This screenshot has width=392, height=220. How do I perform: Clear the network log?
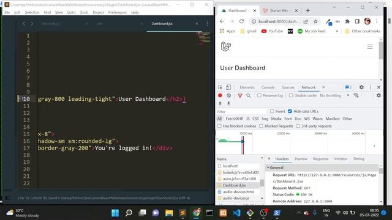tap(228, 95)
